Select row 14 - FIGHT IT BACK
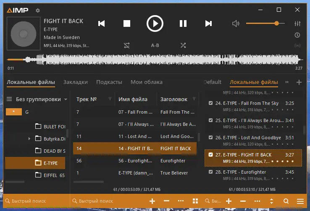 (135, 148)
